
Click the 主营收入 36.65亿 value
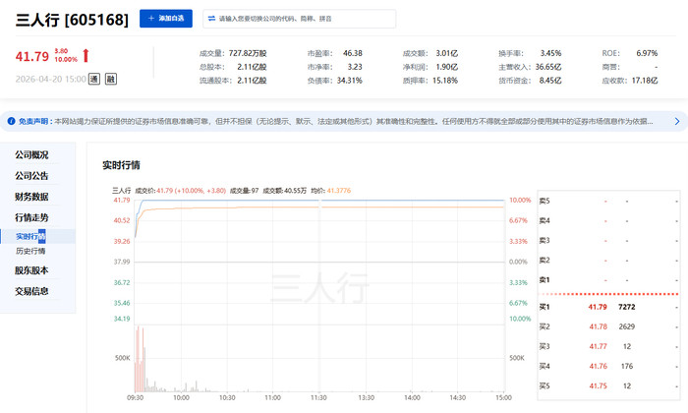click(x=548, y=67)
